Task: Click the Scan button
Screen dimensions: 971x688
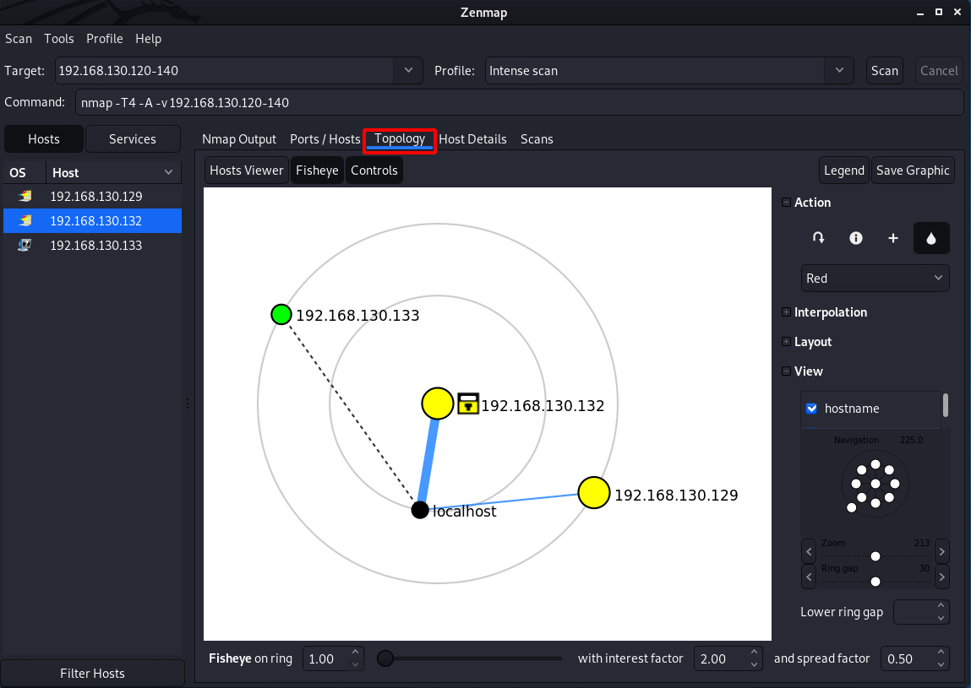Action: point(884,71)
